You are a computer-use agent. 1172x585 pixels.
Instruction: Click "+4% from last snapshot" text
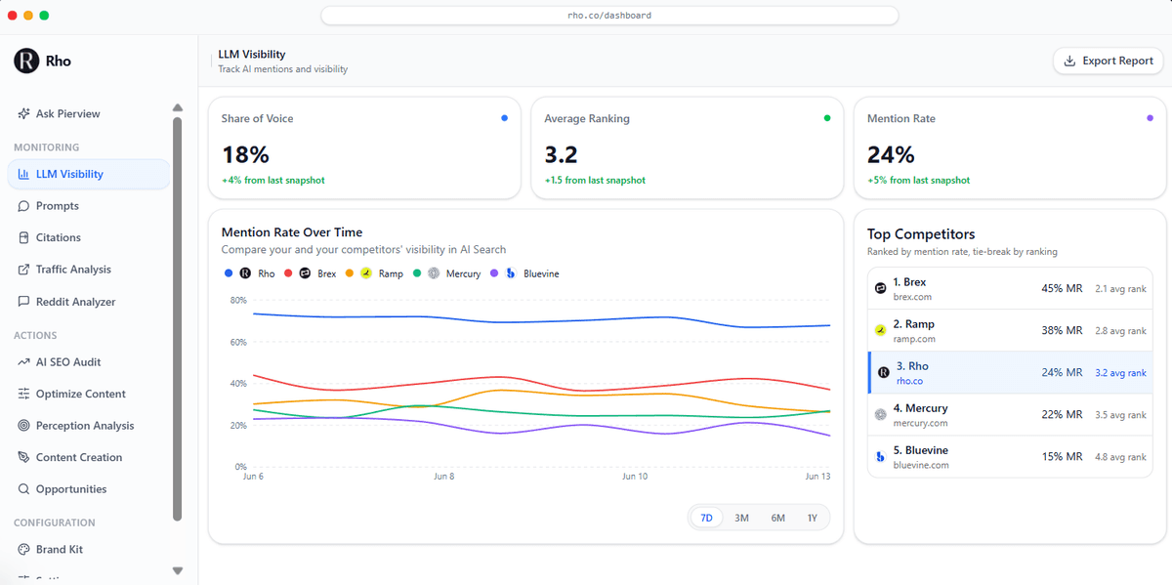click(x=273, y=180)
